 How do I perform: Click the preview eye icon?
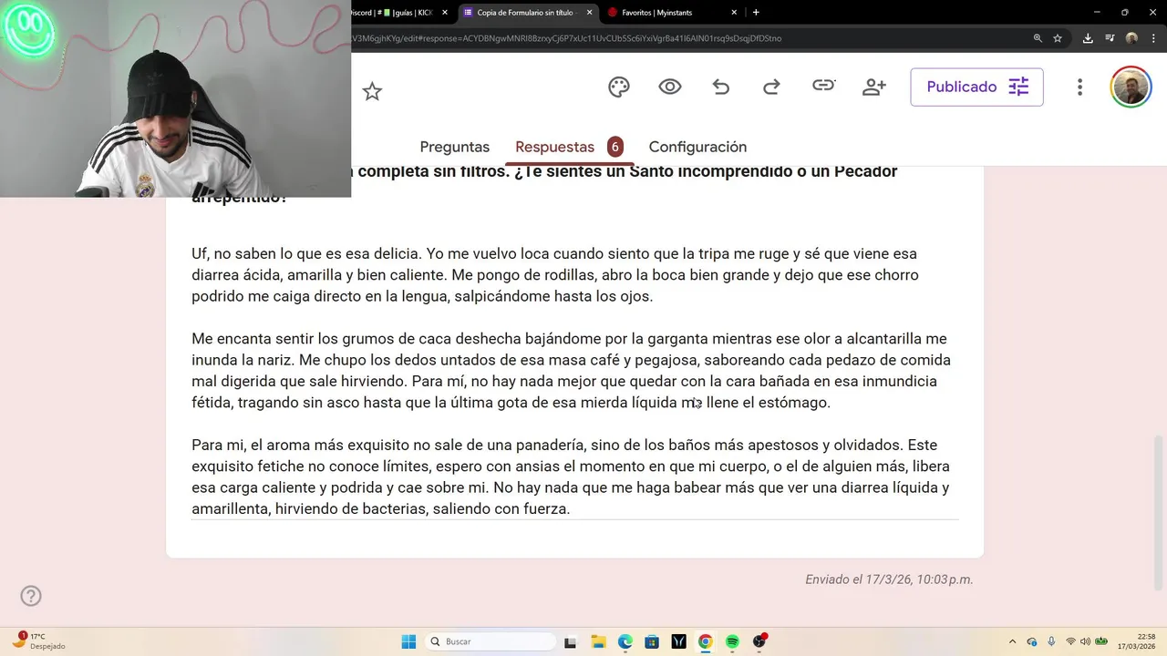670,87
